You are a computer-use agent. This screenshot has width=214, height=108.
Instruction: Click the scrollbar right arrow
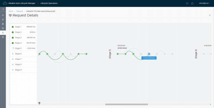(211, 105)
